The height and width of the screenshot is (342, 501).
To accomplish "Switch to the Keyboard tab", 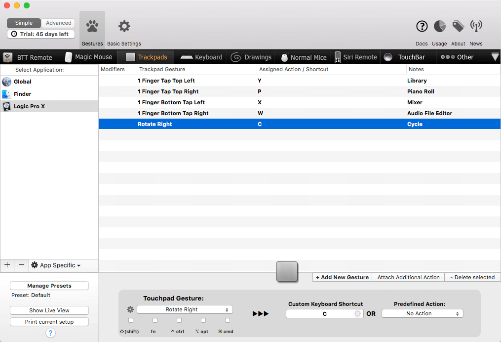I will coord(201,57).
